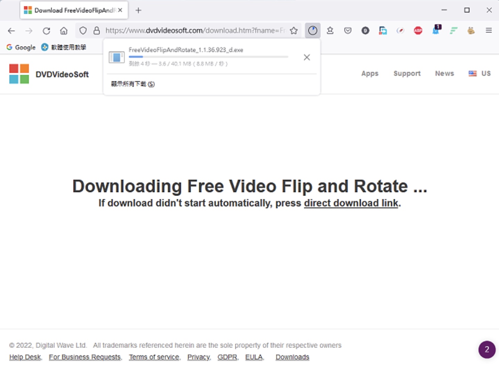Click the FreeVideoFlipAndRotate_1.1.36.923_d.exe filename
The width and height of the screenshot is (499, 365).
186,50
